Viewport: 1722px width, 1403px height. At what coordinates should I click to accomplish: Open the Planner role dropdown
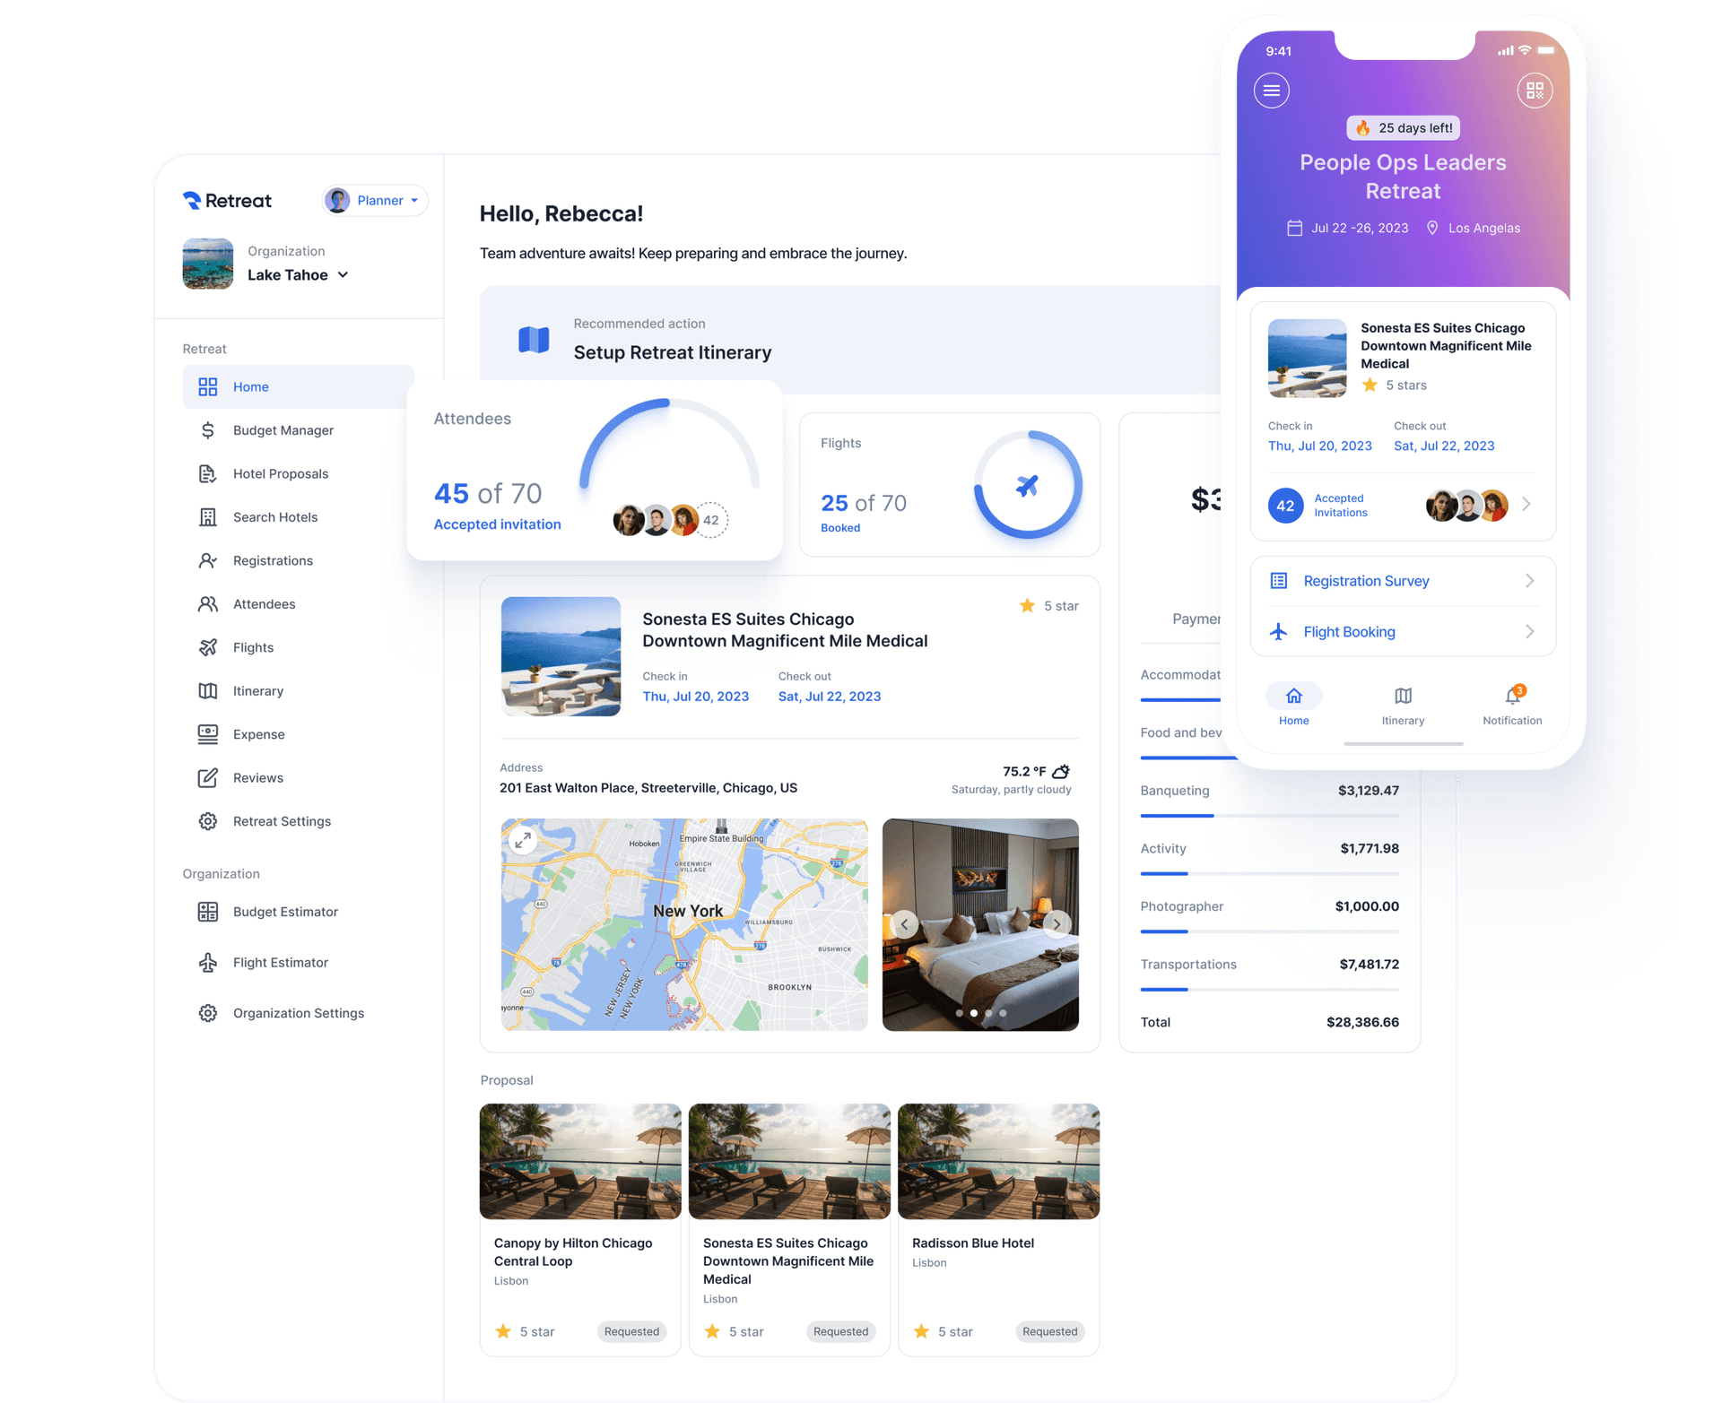click(375, 200)
